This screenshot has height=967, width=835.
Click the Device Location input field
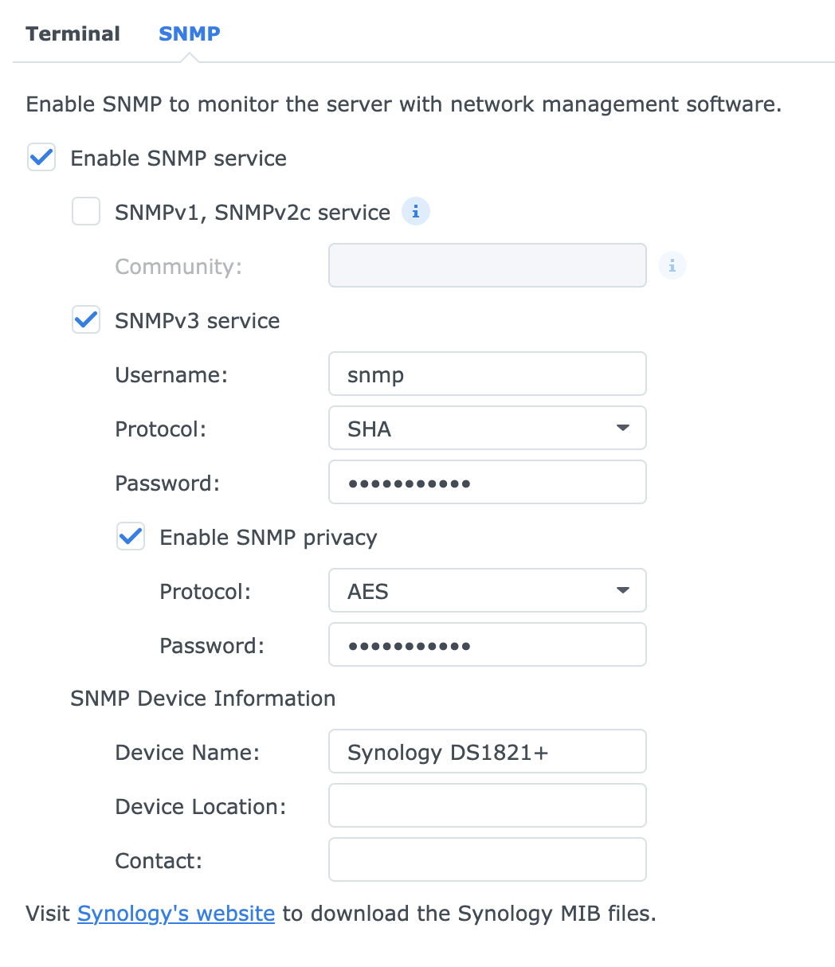(487, 806)
